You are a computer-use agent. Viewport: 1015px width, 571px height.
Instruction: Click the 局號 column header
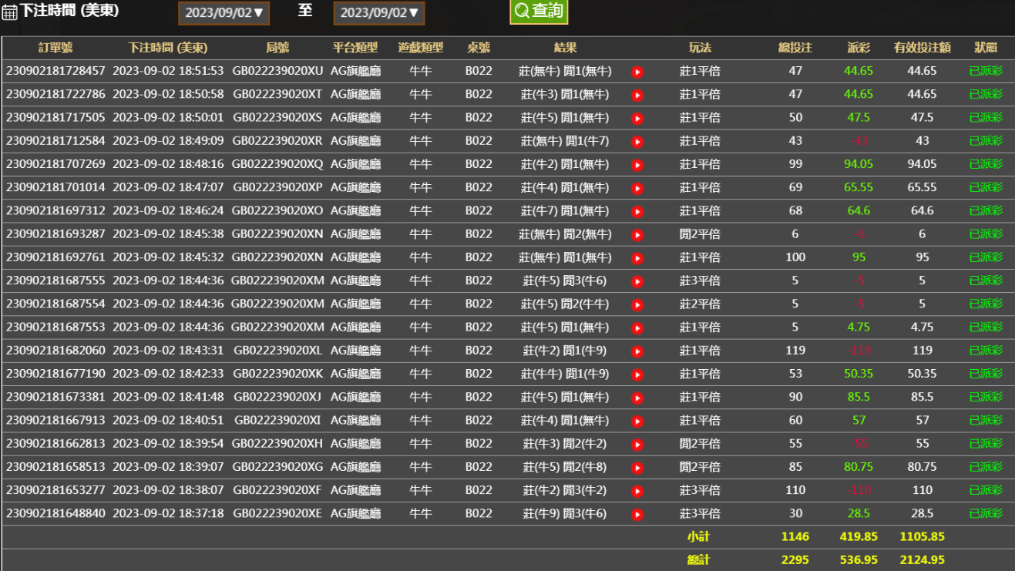point(277,48)
